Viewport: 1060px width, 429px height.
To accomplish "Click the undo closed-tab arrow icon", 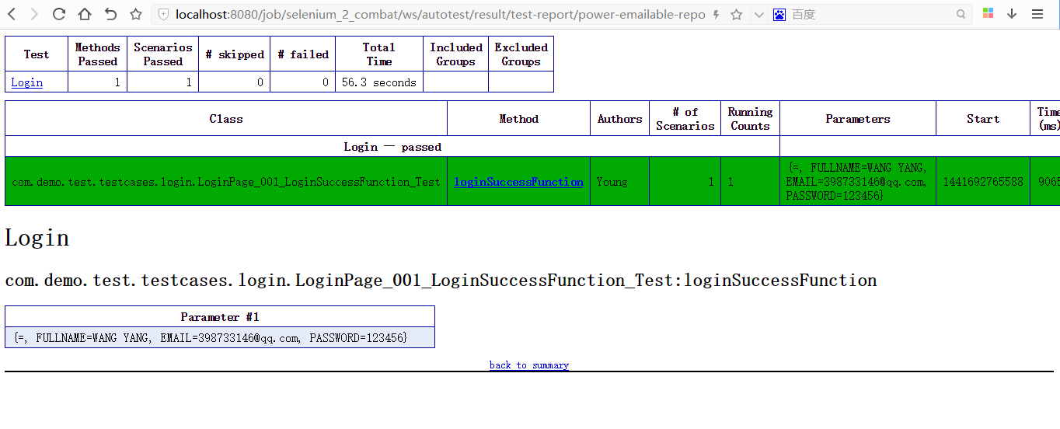I will click(110, 14).
